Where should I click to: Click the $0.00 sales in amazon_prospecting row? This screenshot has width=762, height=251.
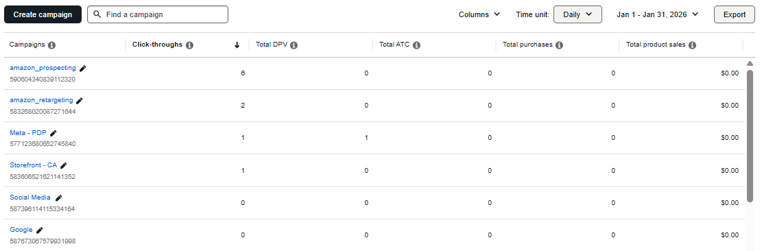730,73
